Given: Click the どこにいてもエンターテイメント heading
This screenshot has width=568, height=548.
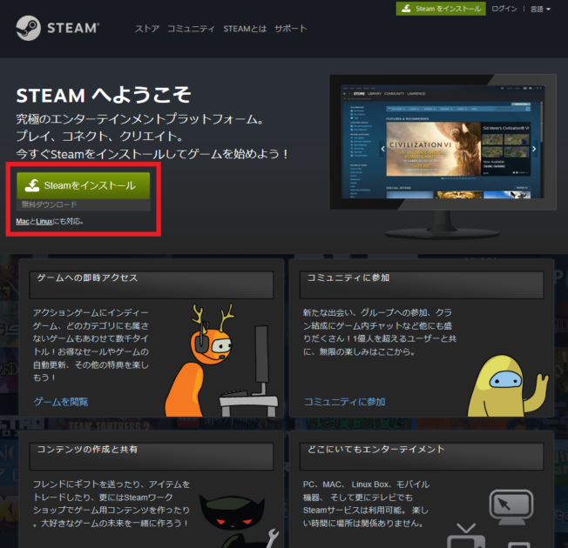Looking at the screenshot, I should (x=375, y=449).
